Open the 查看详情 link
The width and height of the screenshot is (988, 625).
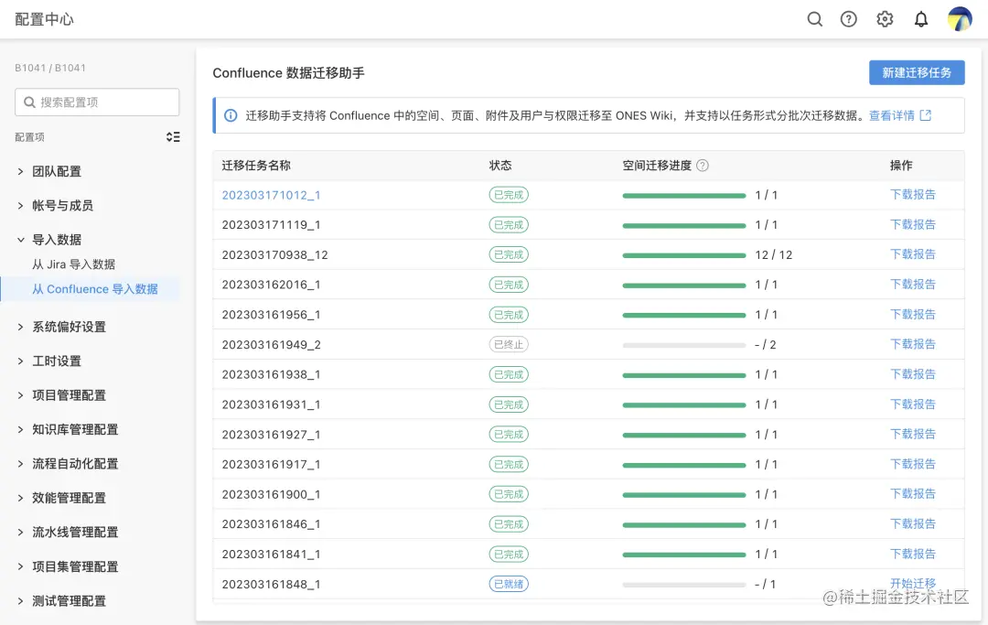coord(892,116)
